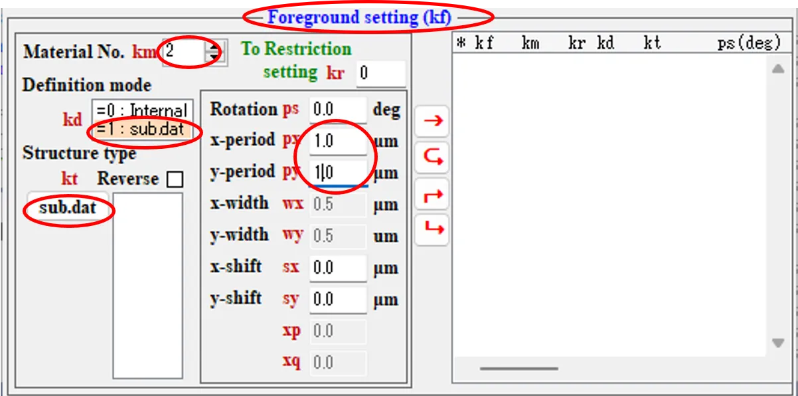Click the Rotation ps input field
Screen dimensions: 798x396
pos(338,110)
